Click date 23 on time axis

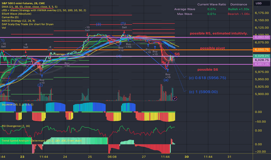tap(22, 157)
